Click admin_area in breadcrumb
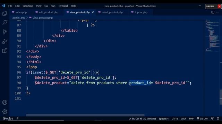 click(19, 18)
